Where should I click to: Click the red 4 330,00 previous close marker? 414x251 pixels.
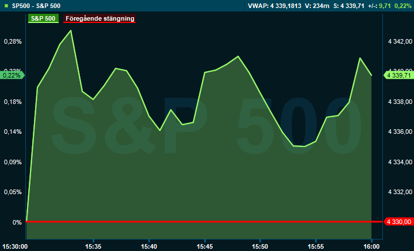point(398,222)
